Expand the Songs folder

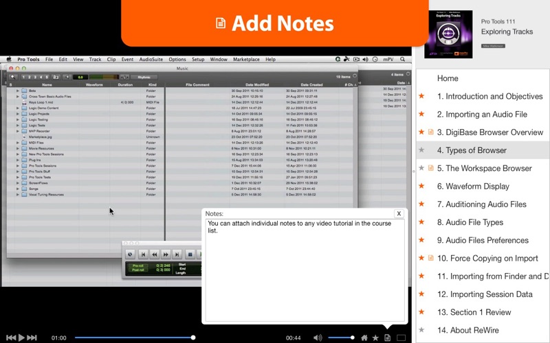18,189
